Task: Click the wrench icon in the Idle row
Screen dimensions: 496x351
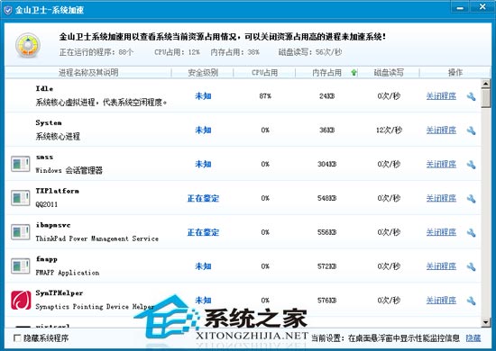Action: (471, 96)
